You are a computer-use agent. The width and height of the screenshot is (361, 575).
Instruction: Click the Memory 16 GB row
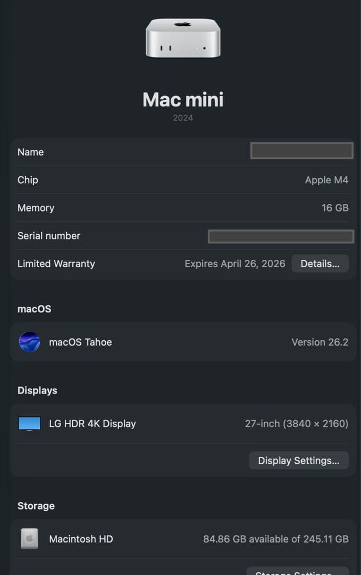click(x=183, y=208)
